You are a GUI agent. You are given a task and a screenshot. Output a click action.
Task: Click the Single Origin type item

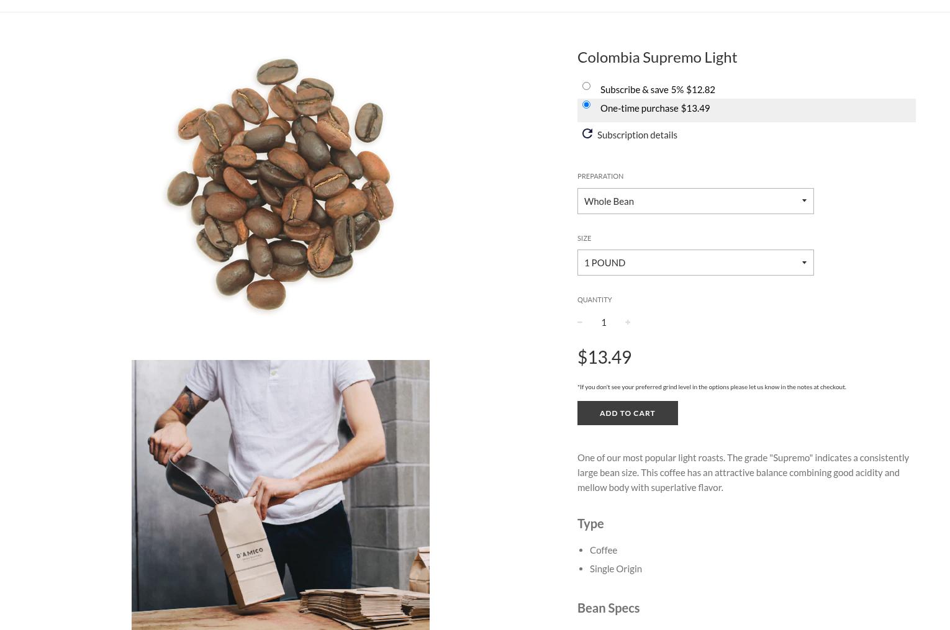point(616,569)
